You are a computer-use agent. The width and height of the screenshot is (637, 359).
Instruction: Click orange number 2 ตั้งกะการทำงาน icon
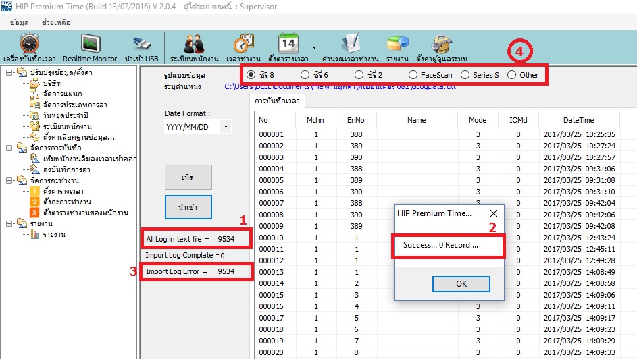click(34, 202)
